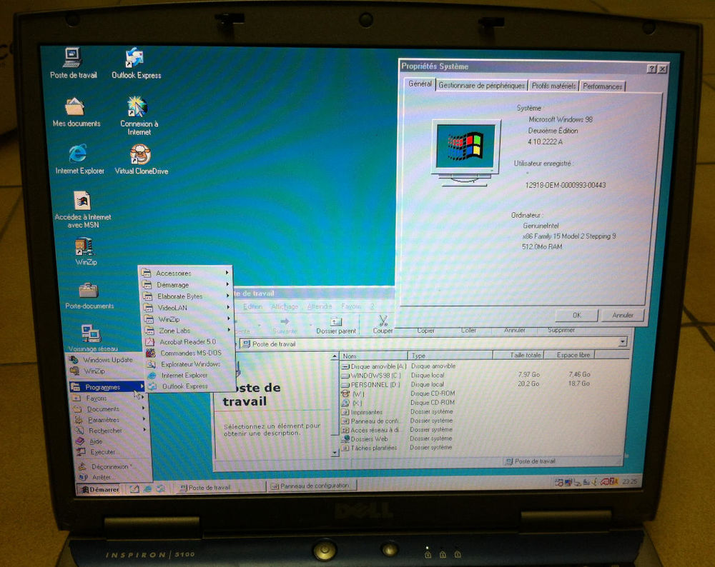Sort by Taille totale column header
This screenshot has width=715, height=567.
pos(518,355)
